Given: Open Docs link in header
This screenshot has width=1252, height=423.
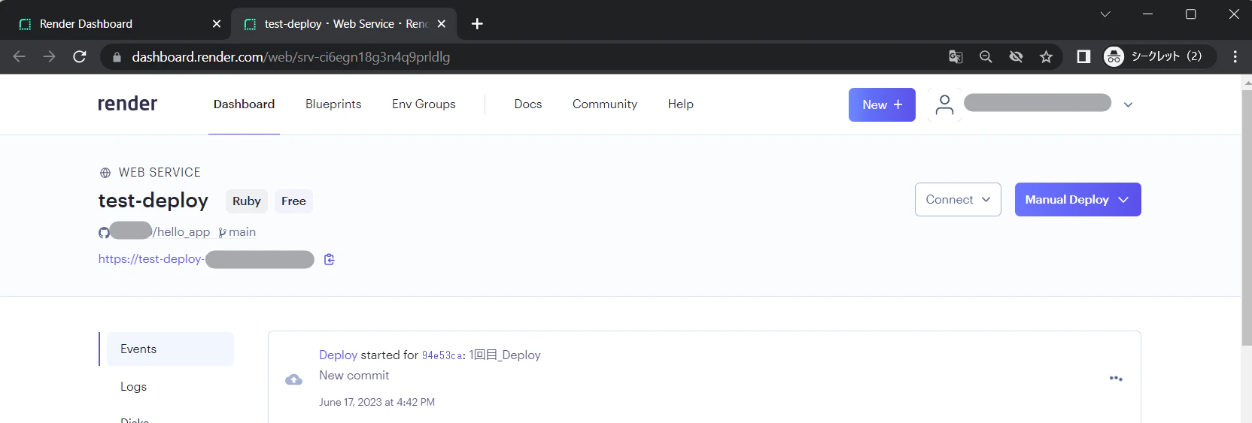Looking at the screenshot, I should tap(528, 104).
